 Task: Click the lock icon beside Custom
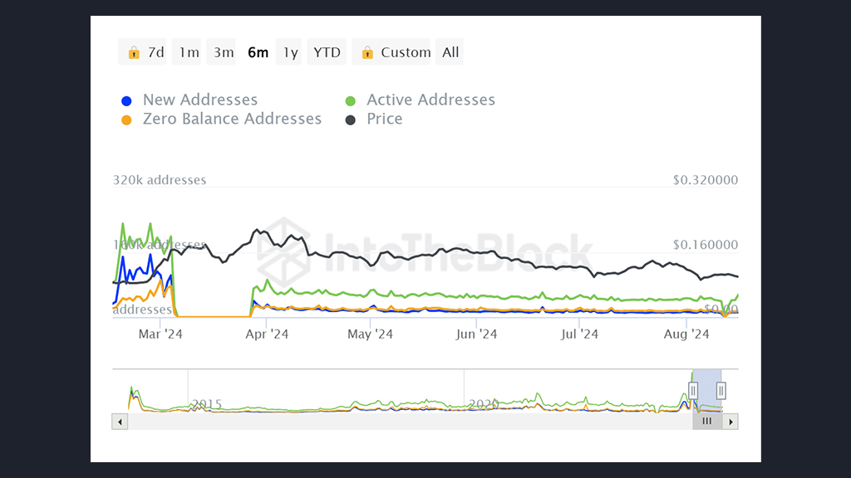(367, 53)
